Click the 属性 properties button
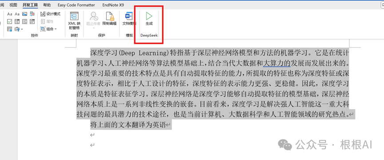384x160 pixels. [x=47, y=22]
